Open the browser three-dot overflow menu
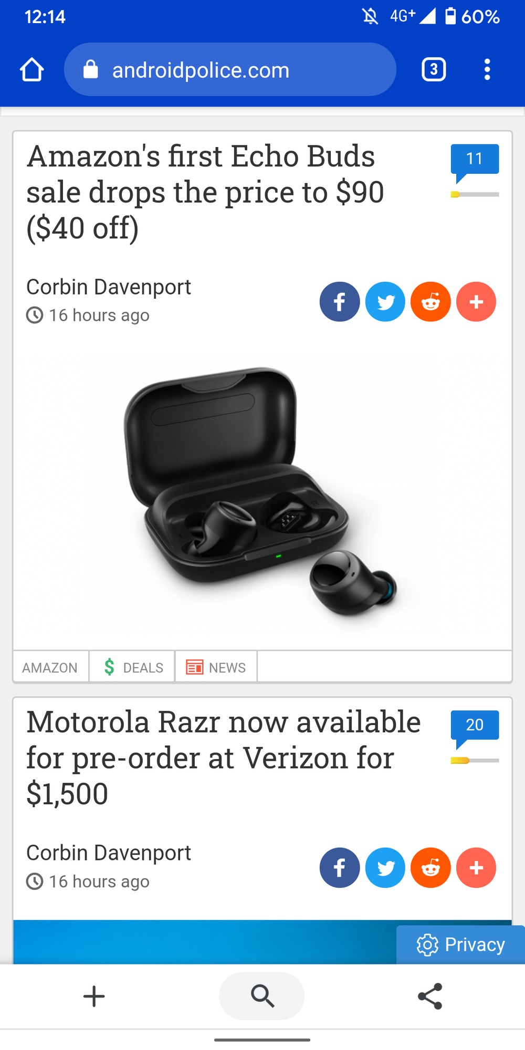 (x=487, y=69)
